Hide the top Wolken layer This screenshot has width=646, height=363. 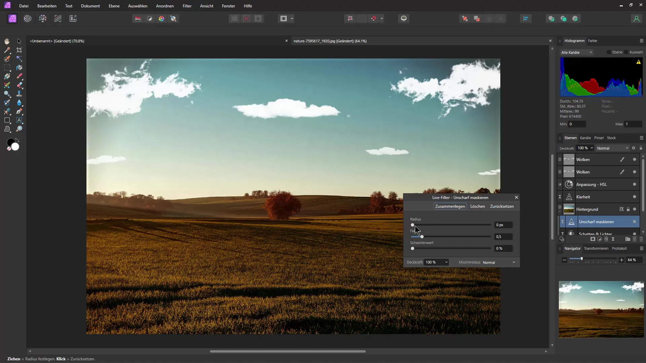click(x=635, y=160)
